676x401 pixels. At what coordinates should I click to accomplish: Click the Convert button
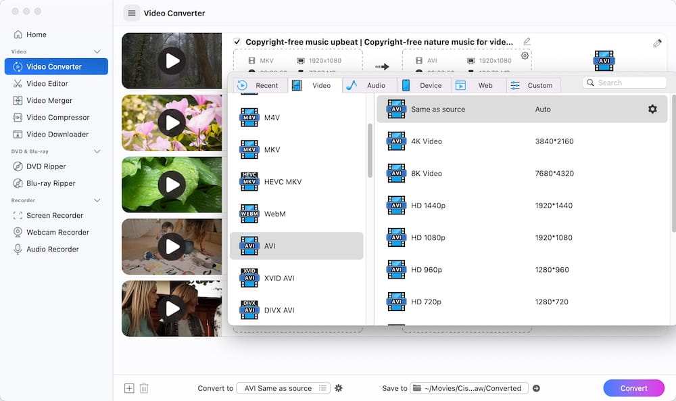tap(634, 388)
